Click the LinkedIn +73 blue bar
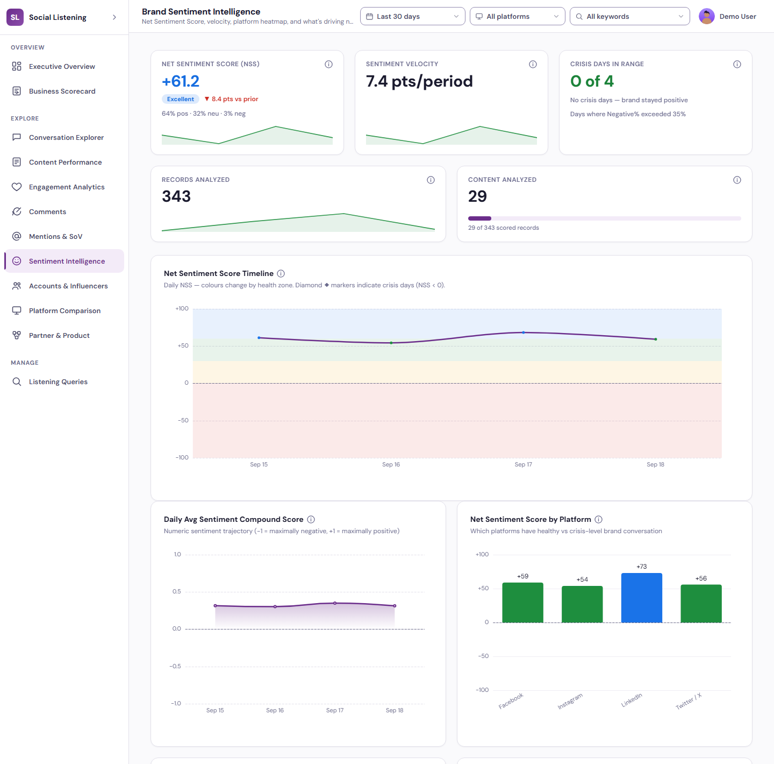Screen dimensions: 774x764 click(x=642, y=598)
